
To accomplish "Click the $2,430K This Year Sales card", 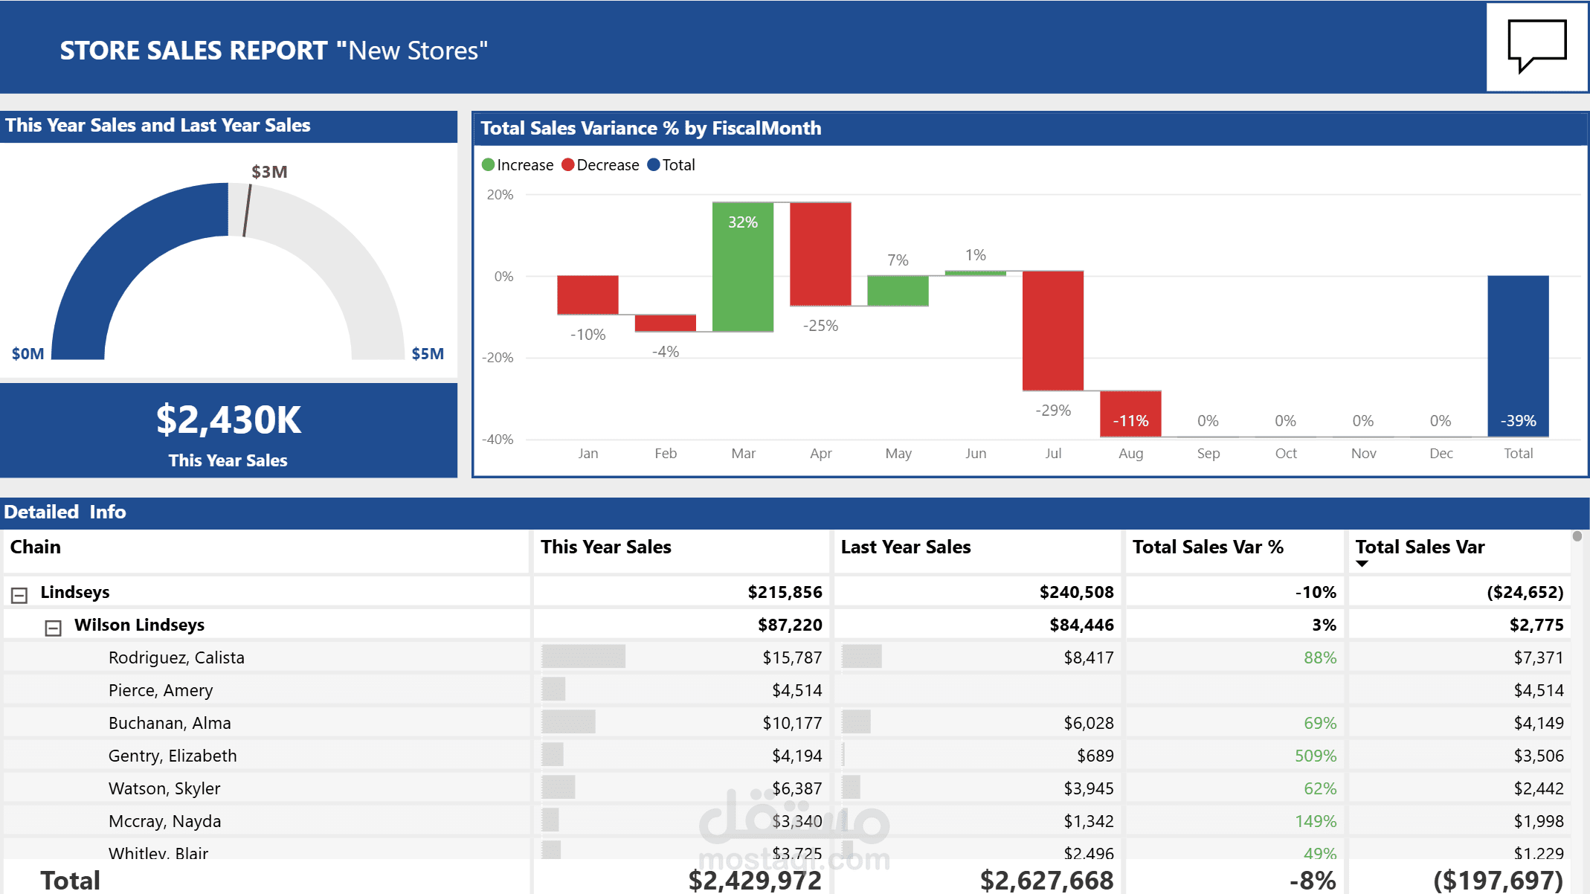I will point(228,431).
